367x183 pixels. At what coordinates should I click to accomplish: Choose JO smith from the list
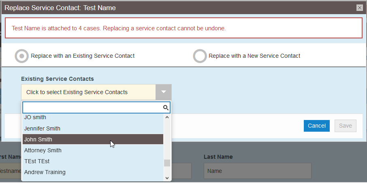93,118
